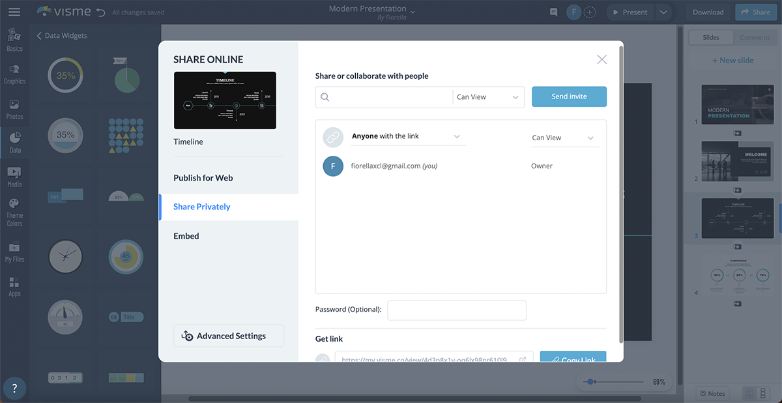Open the Can View permission dropdown
Image resolution: width=782 pixels, height=403 pixels.
488,97
